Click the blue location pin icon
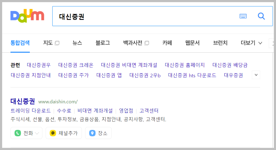Image resolution: width=276 pixels, height=150 pixels. [x=92, y=133]
